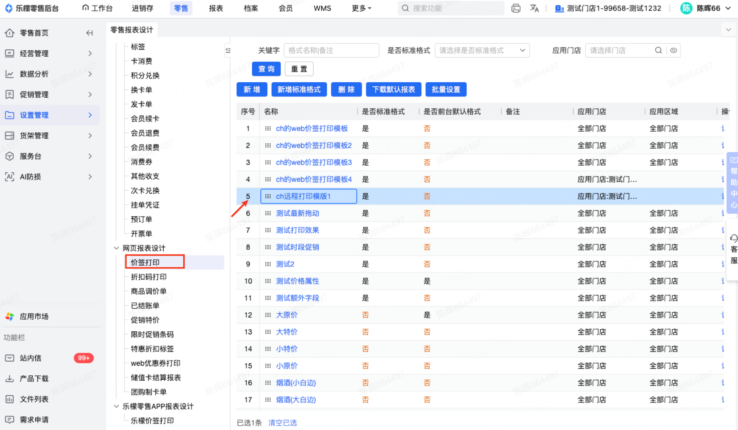Viewport: 738px width, 430px height.
Task: Open the 工作台 top menu
Action: [97, 8]
